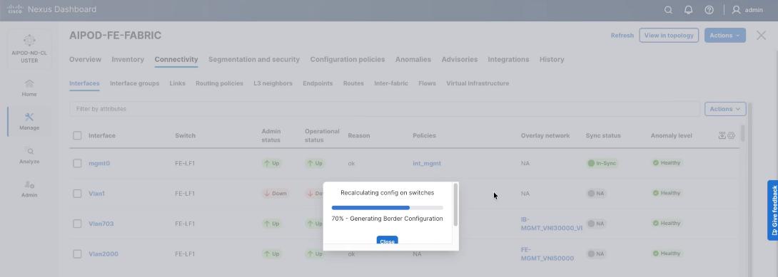Click table column settings gear icon
The width and height of the screenshot is (778, 277).
732,135
